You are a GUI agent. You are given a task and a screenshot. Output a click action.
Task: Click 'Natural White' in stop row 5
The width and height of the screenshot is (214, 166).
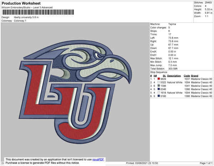tap(175, 93)
